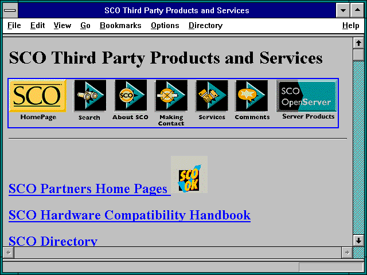Image resolution: width=367 pixels, height=275 pixels.
Task: Click the SCO OK badge image
Action: point(189,174)
